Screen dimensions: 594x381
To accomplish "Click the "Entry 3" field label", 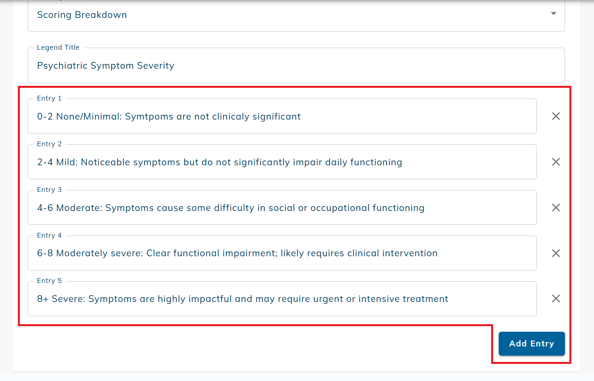I will [x=49, y=190].
